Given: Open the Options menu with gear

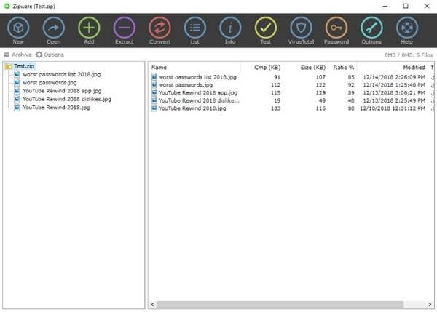Looking at the screenshot, I should (x=50, y=55).
